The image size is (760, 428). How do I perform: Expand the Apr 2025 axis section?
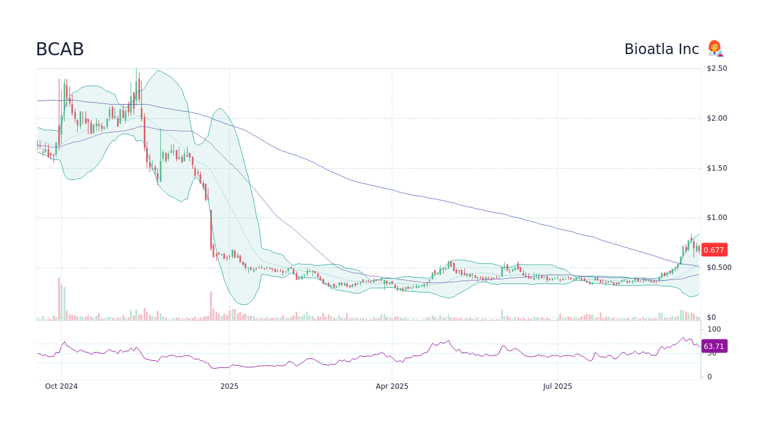[392, 386]
